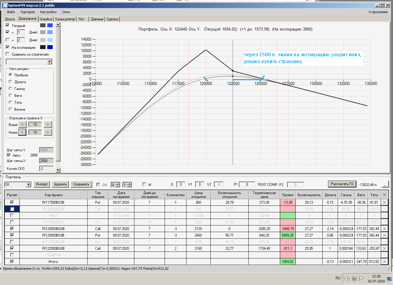Uncheck the Текущий line checkbox
The image size is (393, 285).
click(x=8, y=25)
